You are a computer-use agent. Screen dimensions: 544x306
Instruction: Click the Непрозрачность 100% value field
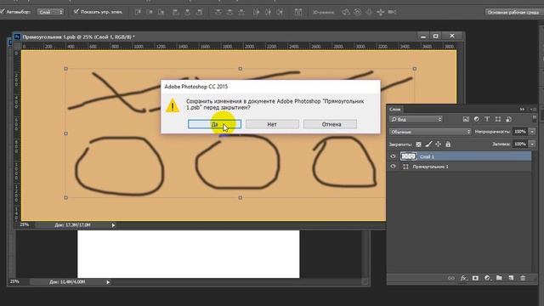point(520,132)
